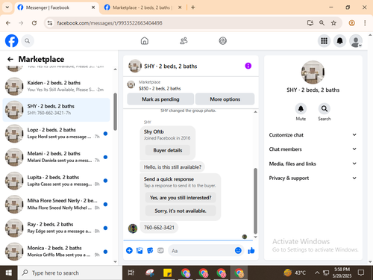Open more actions plus icon in composer

(x=129, y=250)
